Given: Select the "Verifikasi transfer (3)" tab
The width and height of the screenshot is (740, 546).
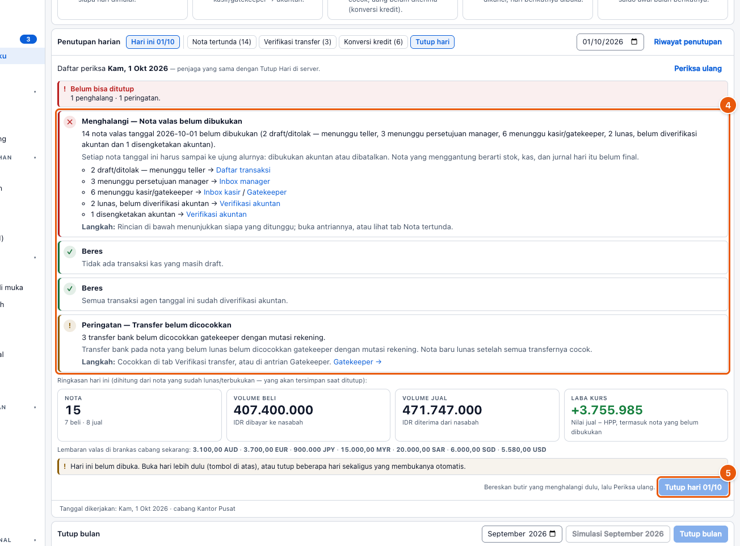Looking at the screenshot, I should click(x=297, y=42).
